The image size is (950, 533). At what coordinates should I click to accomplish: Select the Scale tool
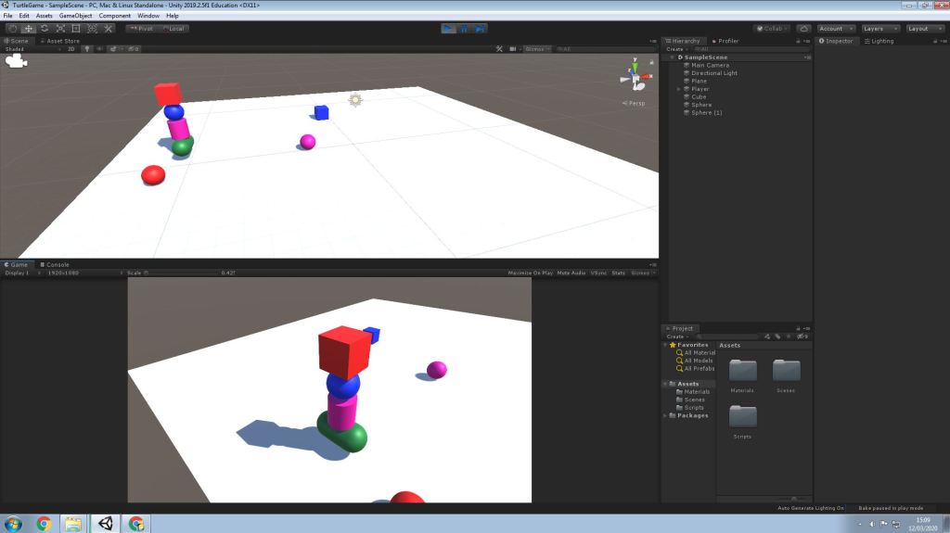(60, 29)
